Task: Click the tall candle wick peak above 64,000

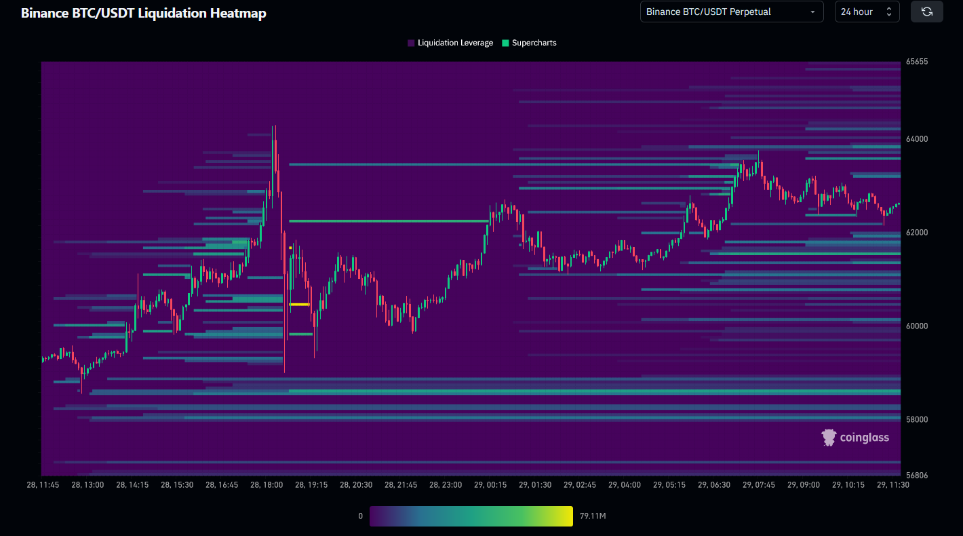Action: (275, 127)
